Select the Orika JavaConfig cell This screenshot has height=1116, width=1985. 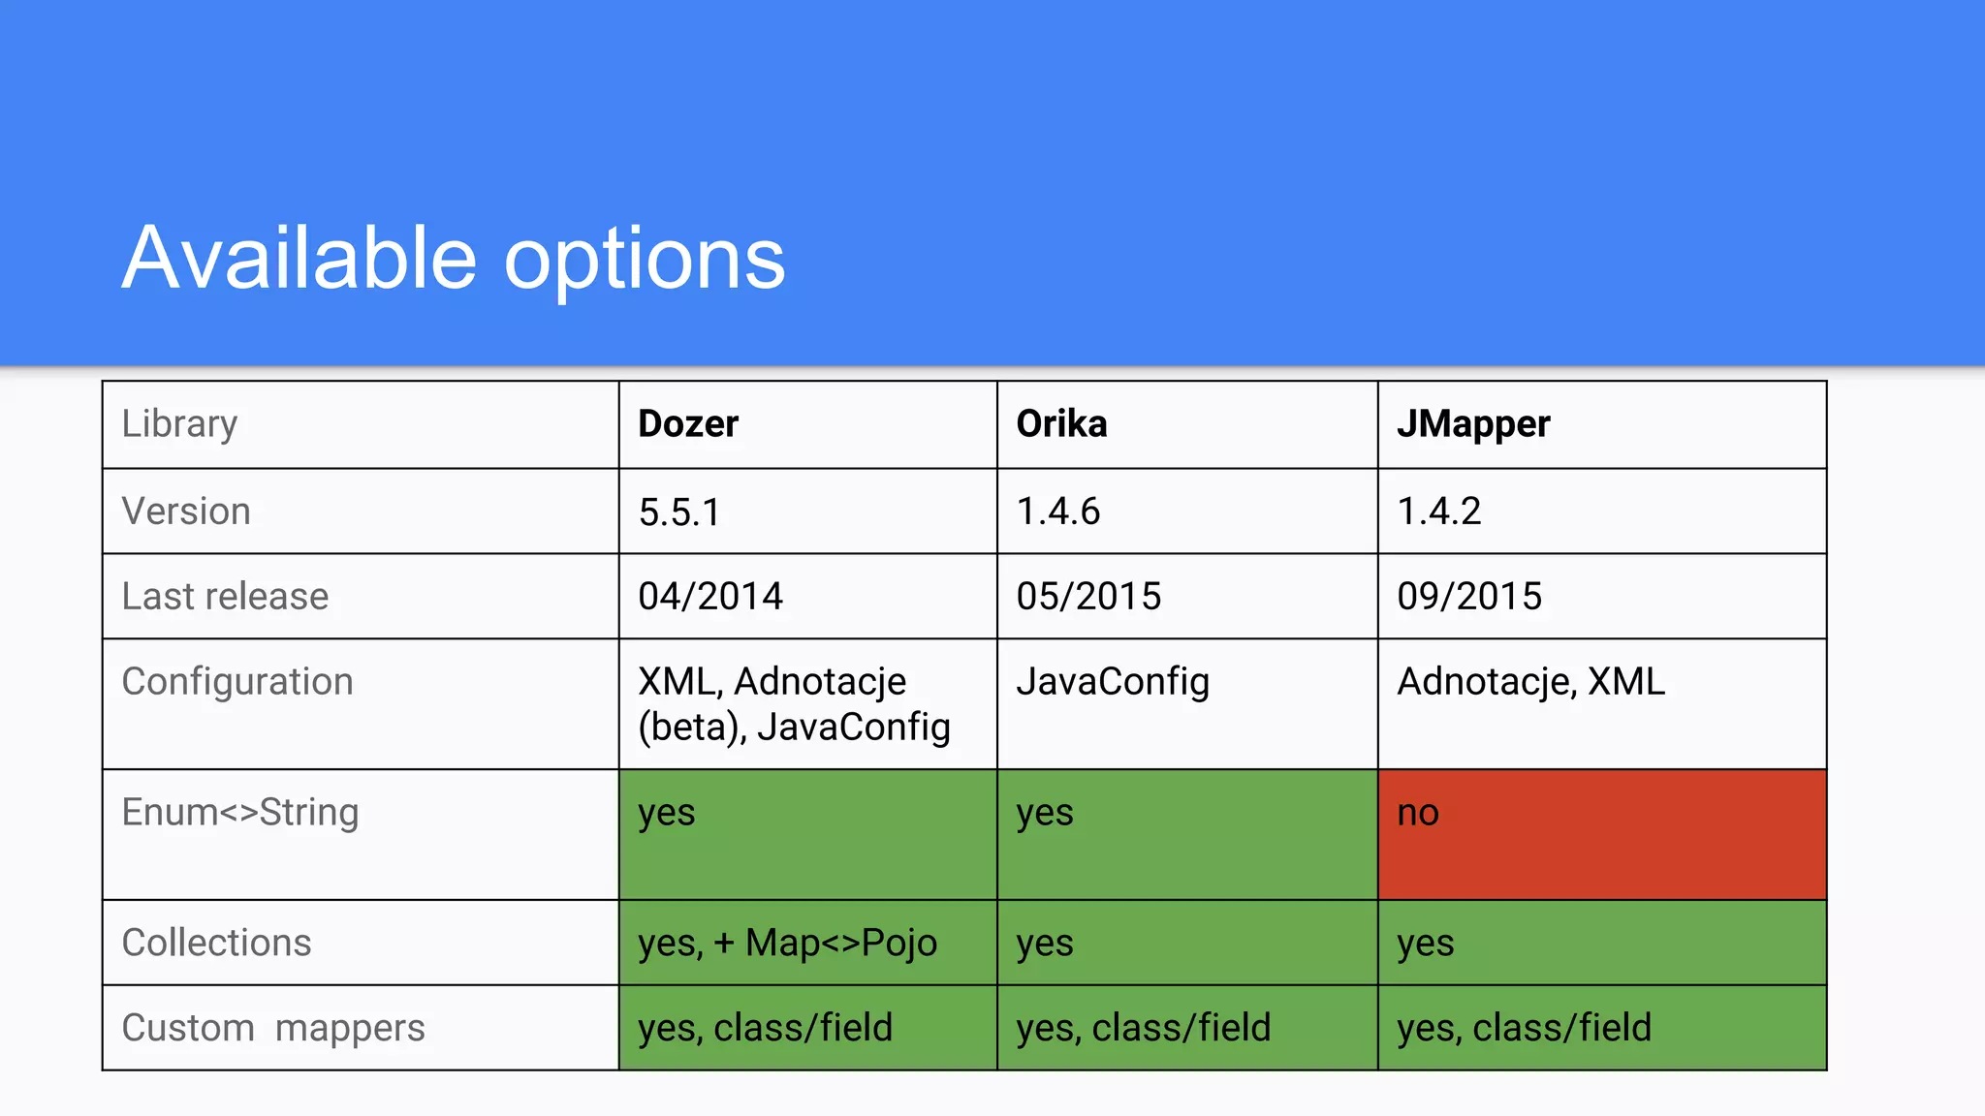pos(1187,704)
